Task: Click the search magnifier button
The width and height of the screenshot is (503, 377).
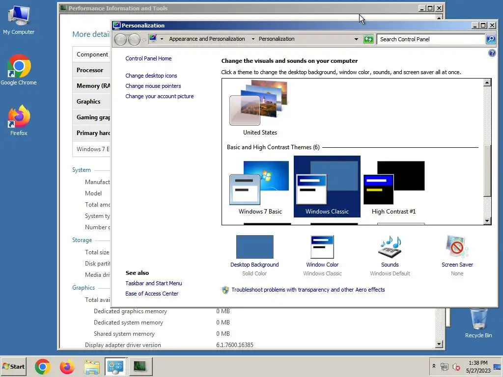Action: pyautogui.click(x=491, y=39)
